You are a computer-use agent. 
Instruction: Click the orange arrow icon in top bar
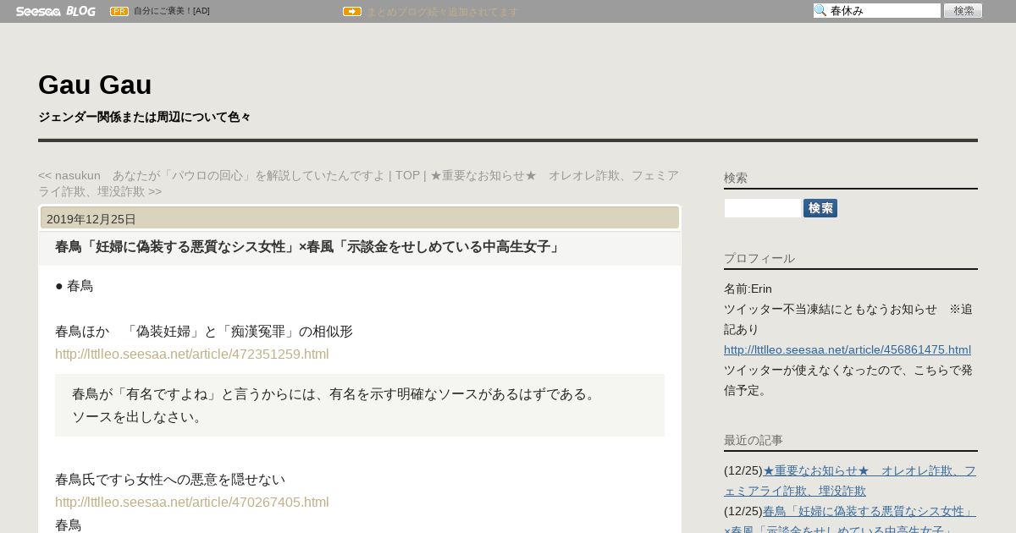click(x=352, y=11)
